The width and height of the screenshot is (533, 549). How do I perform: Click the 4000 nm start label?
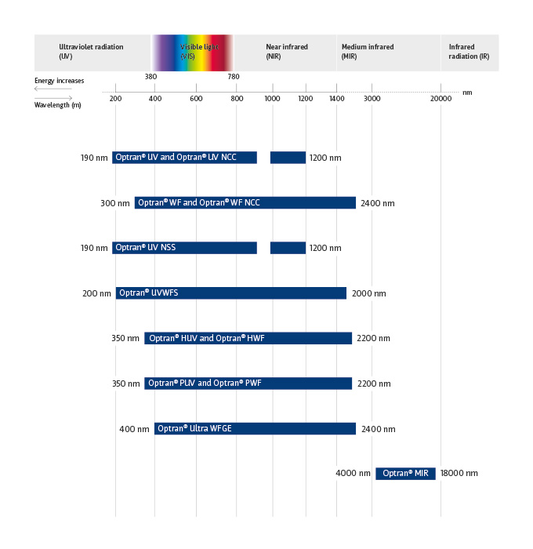353,474
